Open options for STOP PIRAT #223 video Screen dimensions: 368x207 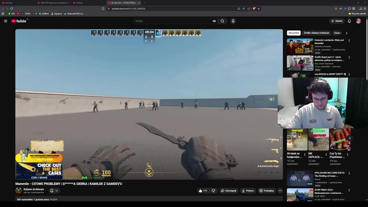click(x=349, y=190)
